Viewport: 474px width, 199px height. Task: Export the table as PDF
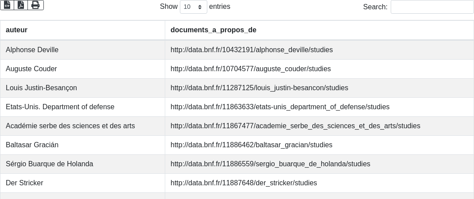pyautogui.click(x=21, y=5)
